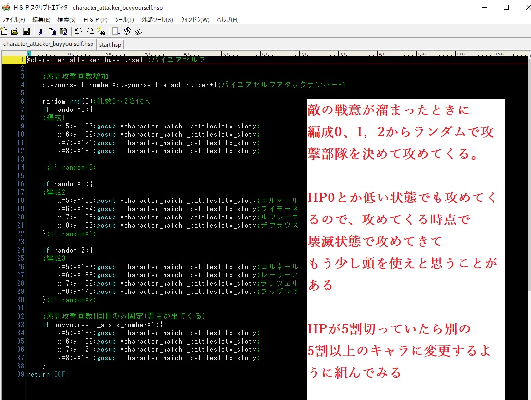Place cursor on buyyourself_number=buyyourself_atack_number+1

click(x=129, y=85)
